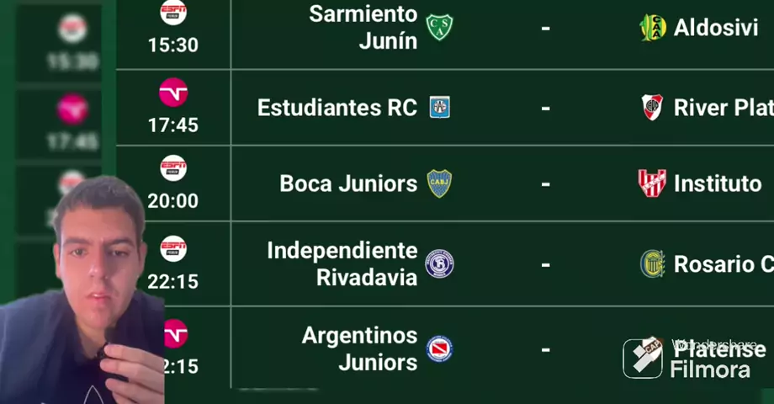Image resolution: width=774 pixels, height=404 pixels.
Task: Click the ESPN logo above 20:00
Action: click(173, 167)
